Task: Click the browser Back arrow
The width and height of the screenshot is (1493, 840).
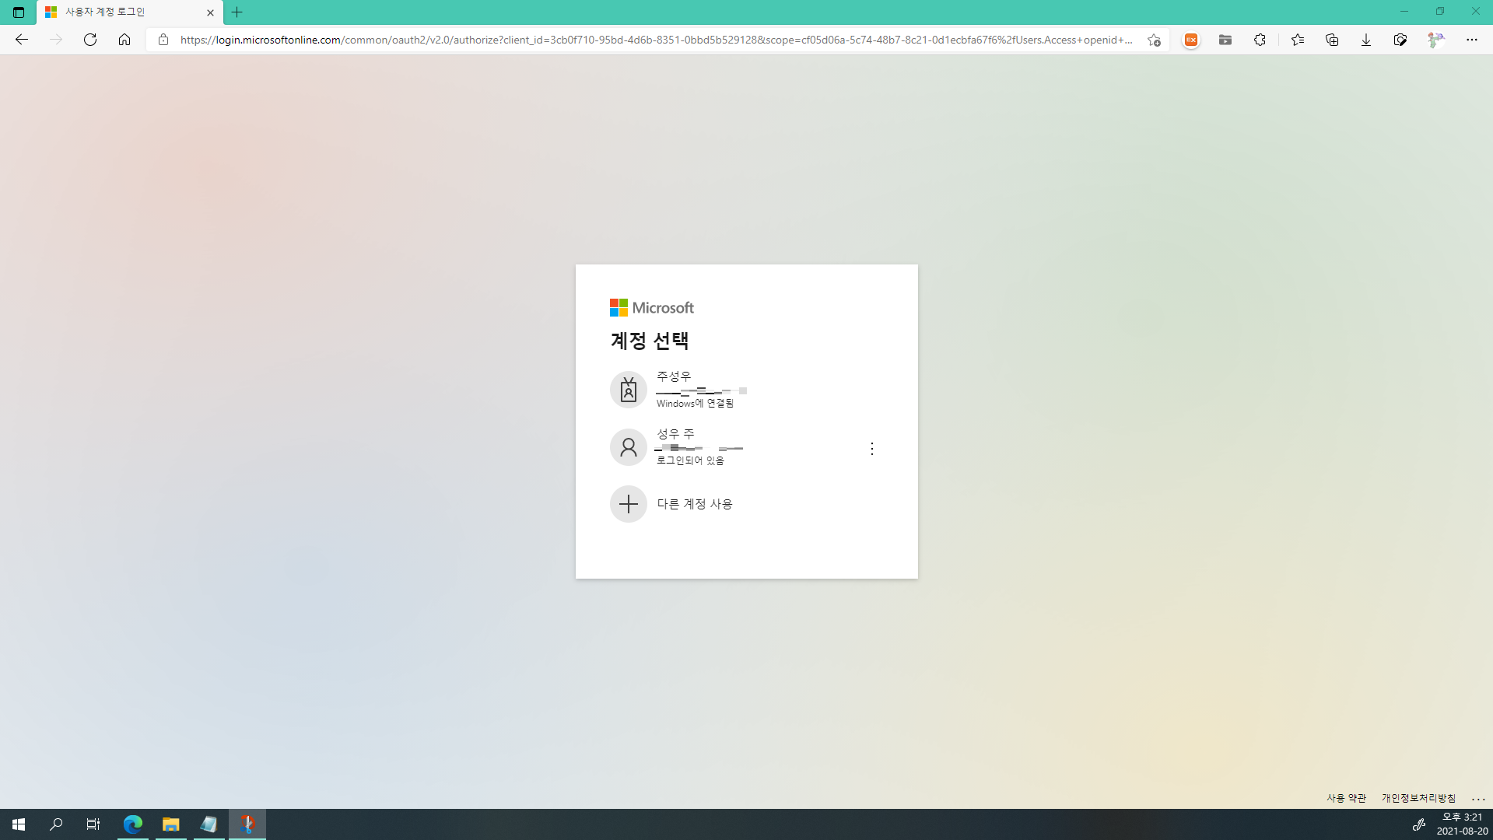Action: pyautogui.click(x=22, y=40)
